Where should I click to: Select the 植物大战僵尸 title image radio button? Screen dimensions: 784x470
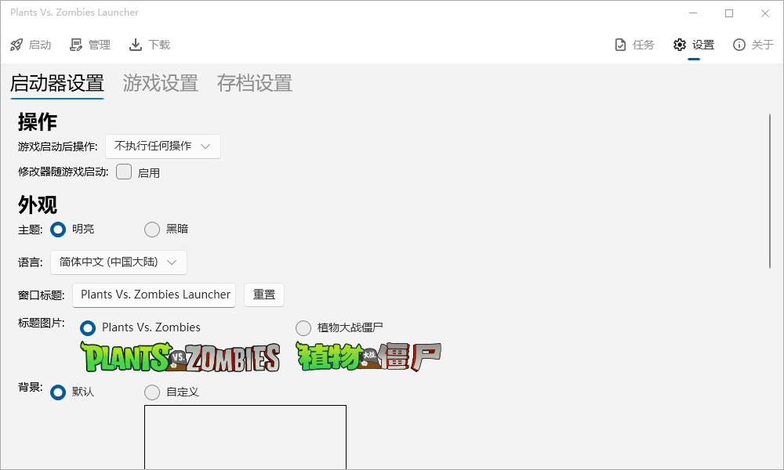click(x=303, y=327)
